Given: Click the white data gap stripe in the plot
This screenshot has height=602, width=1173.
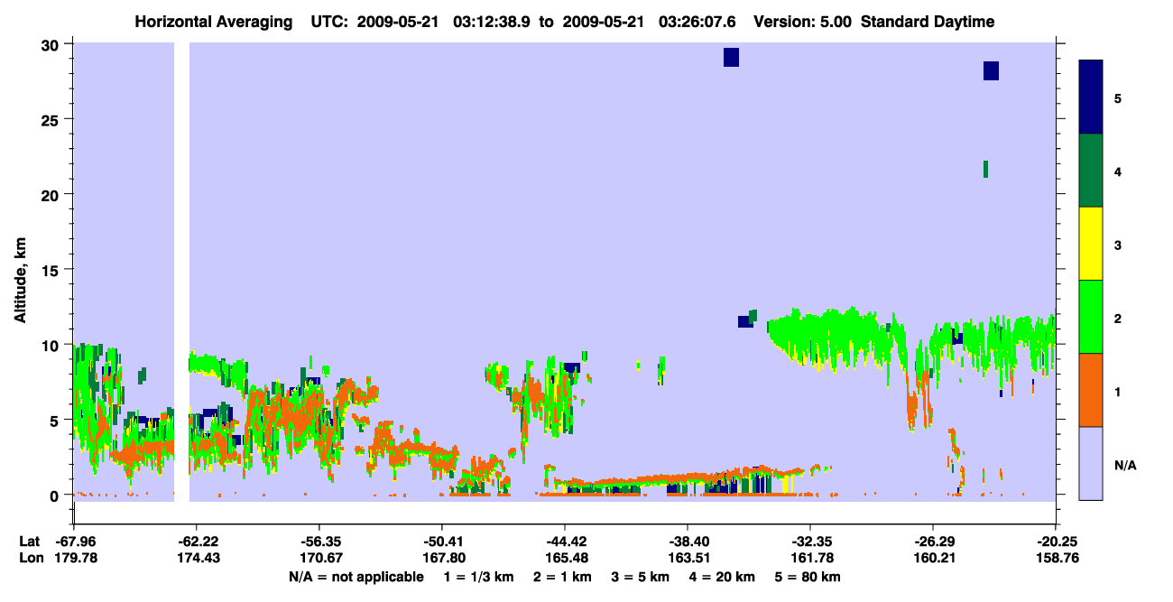Looking at the screenshot, I should [181, 271].
